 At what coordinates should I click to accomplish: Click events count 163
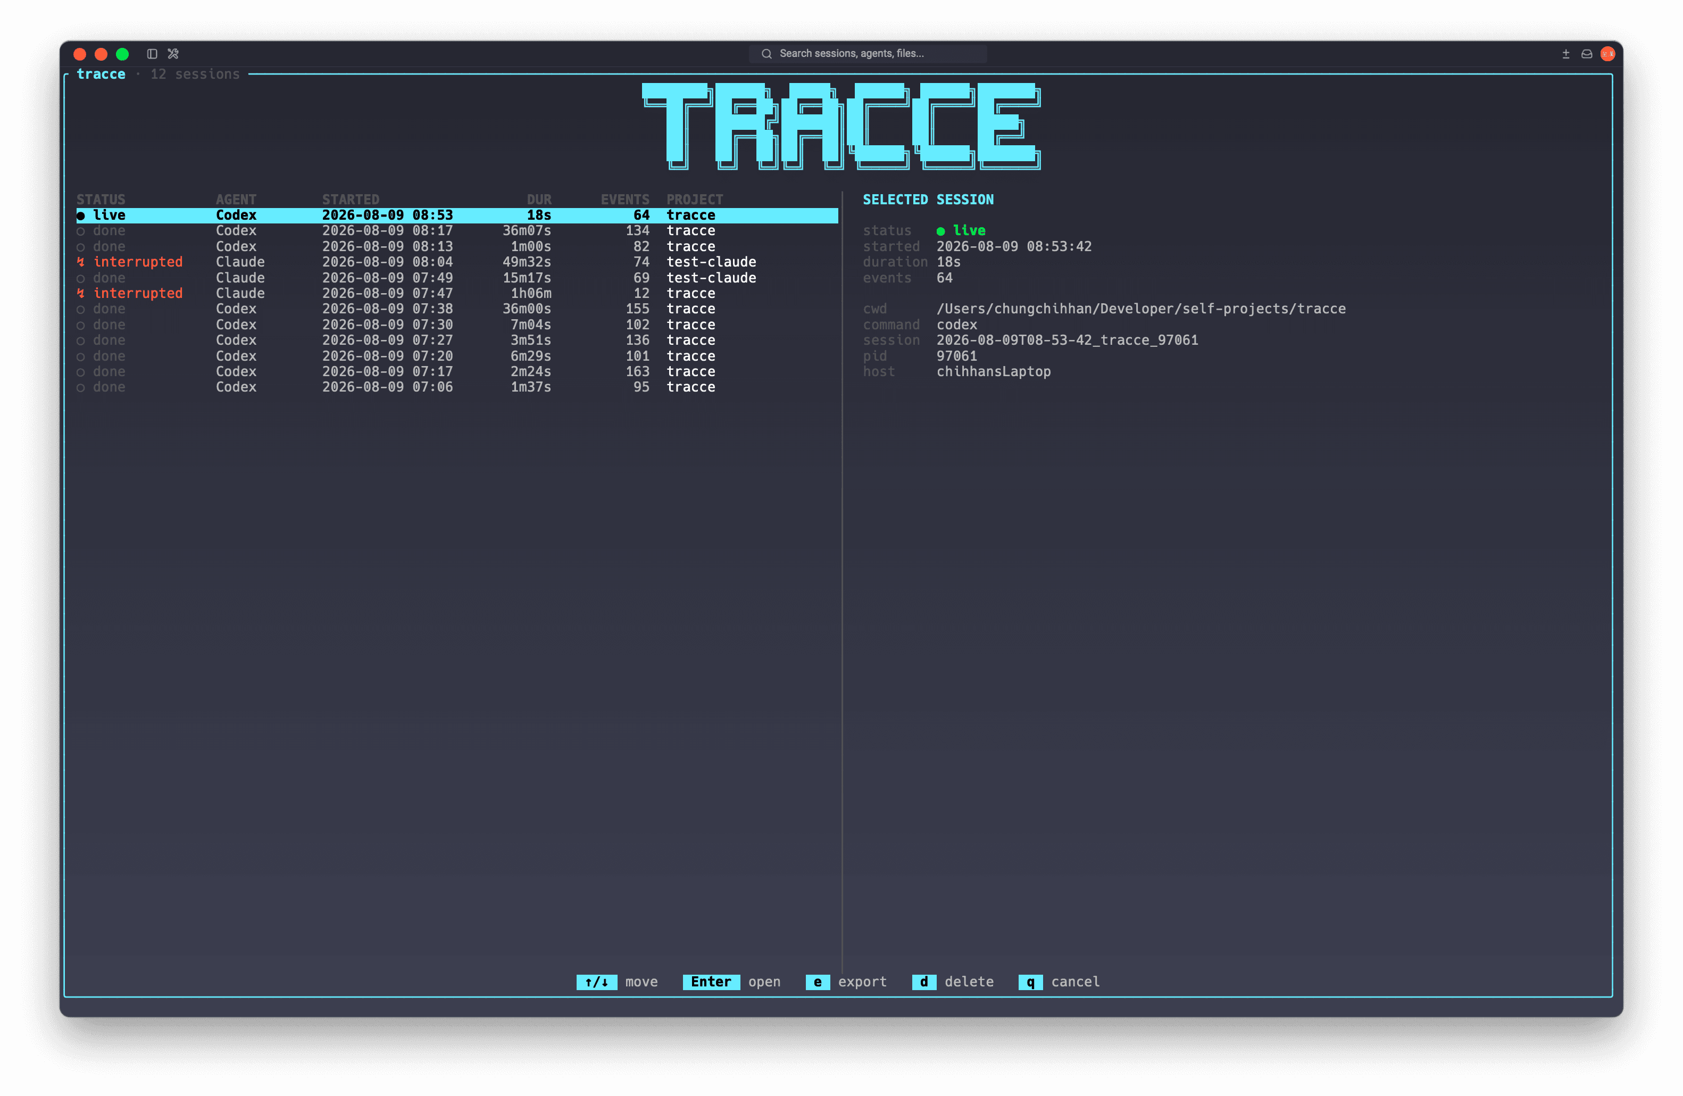[637, 372]
